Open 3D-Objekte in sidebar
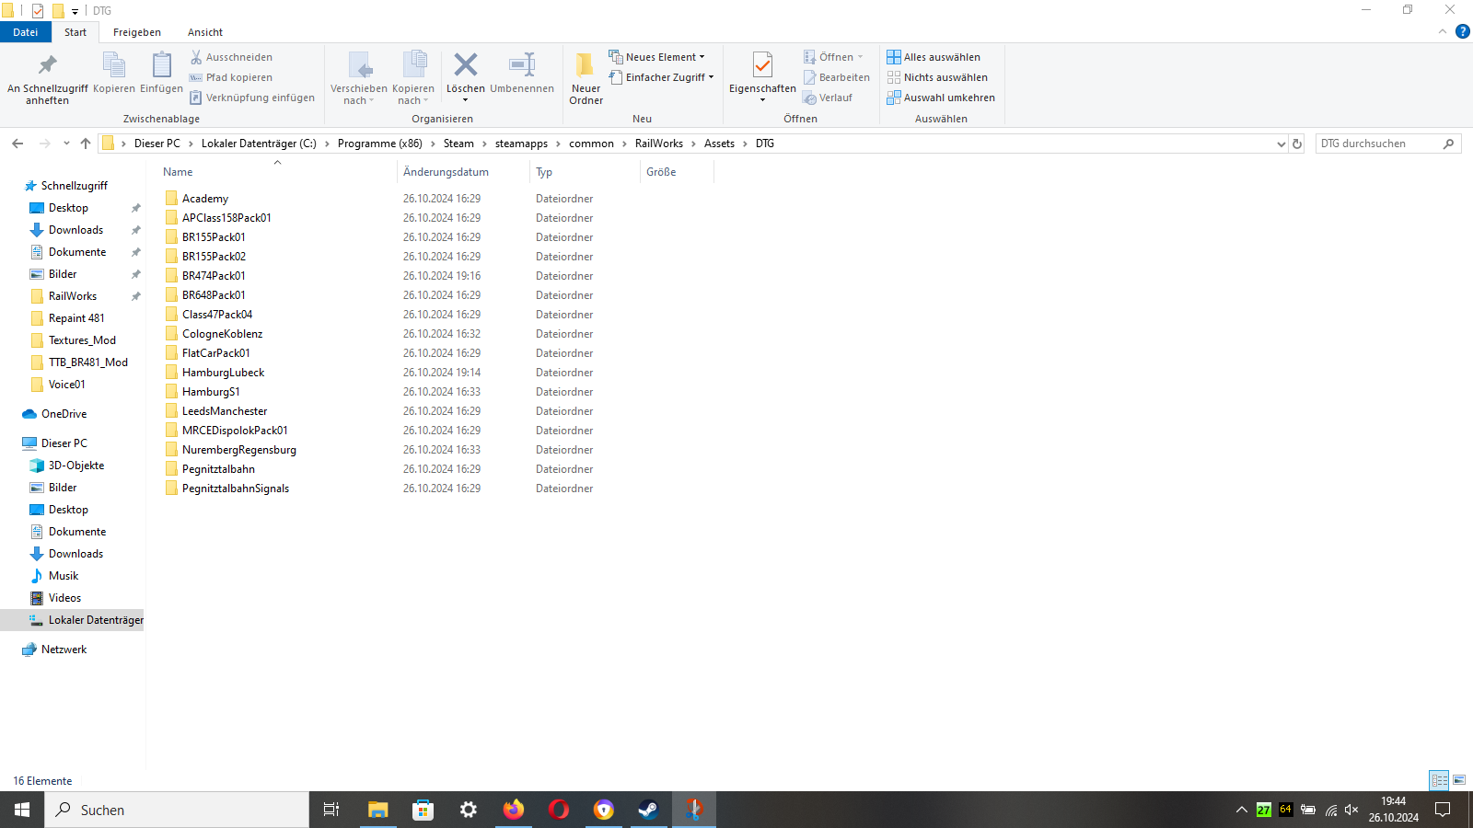Viewport: 1473px width, 828px height. pyautogui.click(x=75, y=466)
